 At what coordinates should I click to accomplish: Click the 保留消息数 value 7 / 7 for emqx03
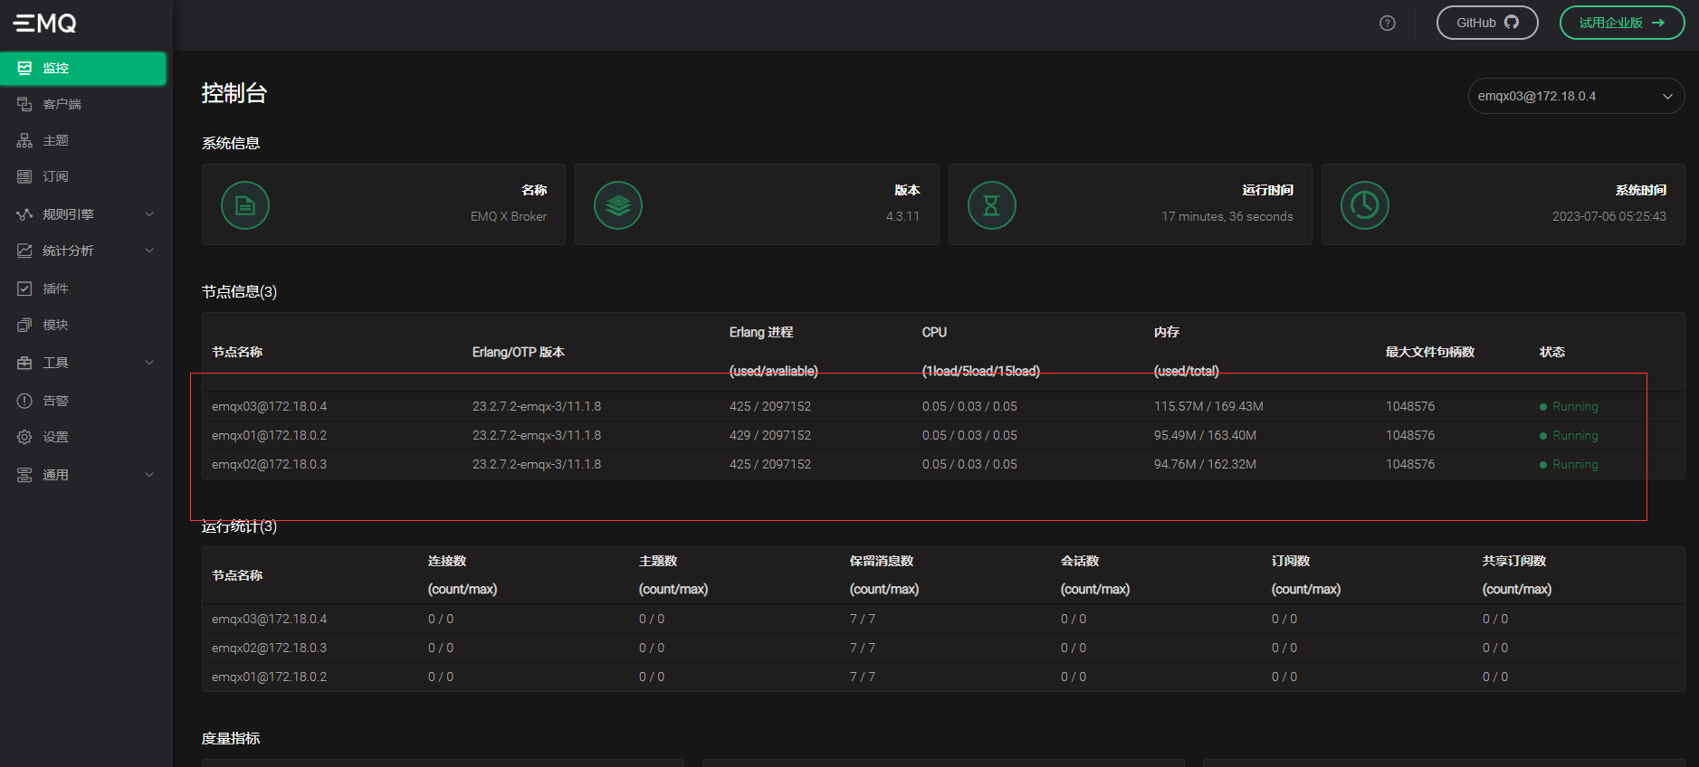863,619
